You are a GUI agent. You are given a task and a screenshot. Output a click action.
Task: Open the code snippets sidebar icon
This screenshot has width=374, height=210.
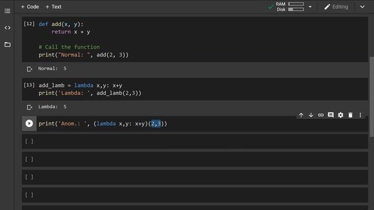coord(8,27)
